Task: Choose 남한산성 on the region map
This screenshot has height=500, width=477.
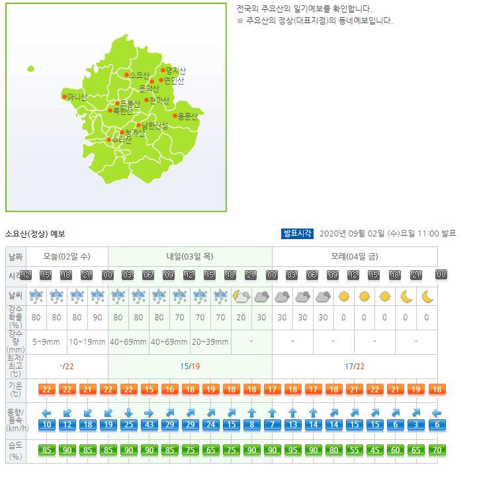Action: (x=139, y=125)
